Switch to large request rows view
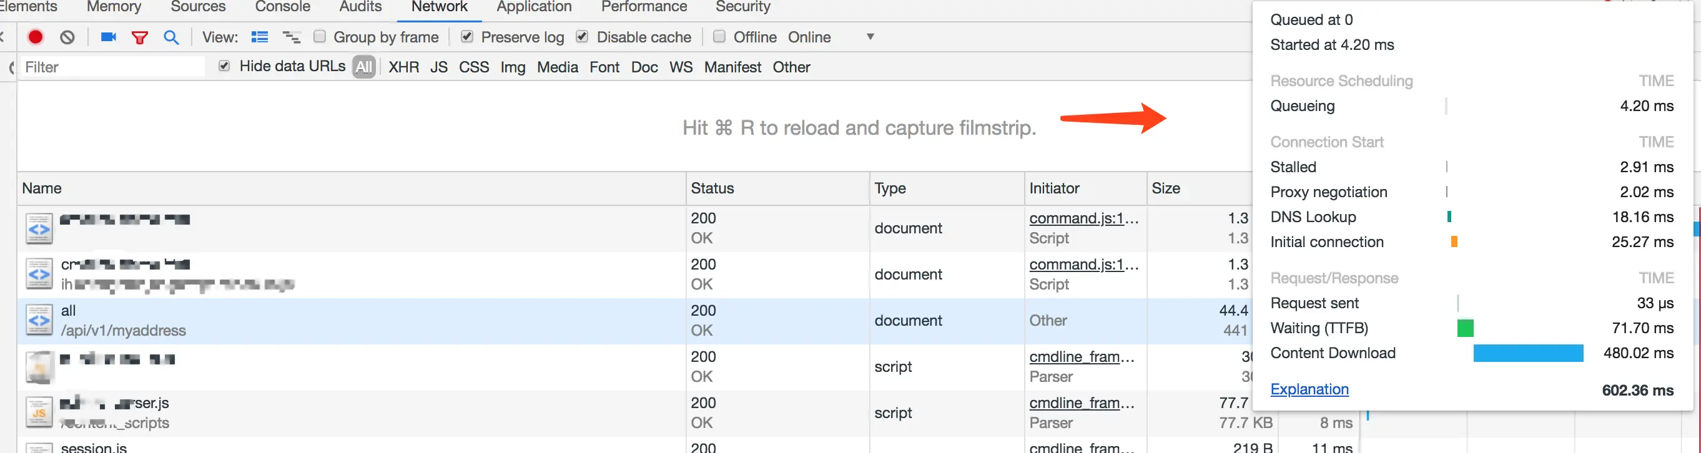This screenshot has width=1701, height=453. click(260, 37)
